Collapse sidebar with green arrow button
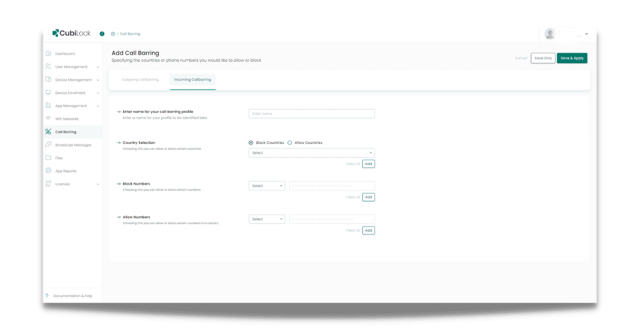The image size is (633, 331). pyautogui.click(x=102, y=34)
